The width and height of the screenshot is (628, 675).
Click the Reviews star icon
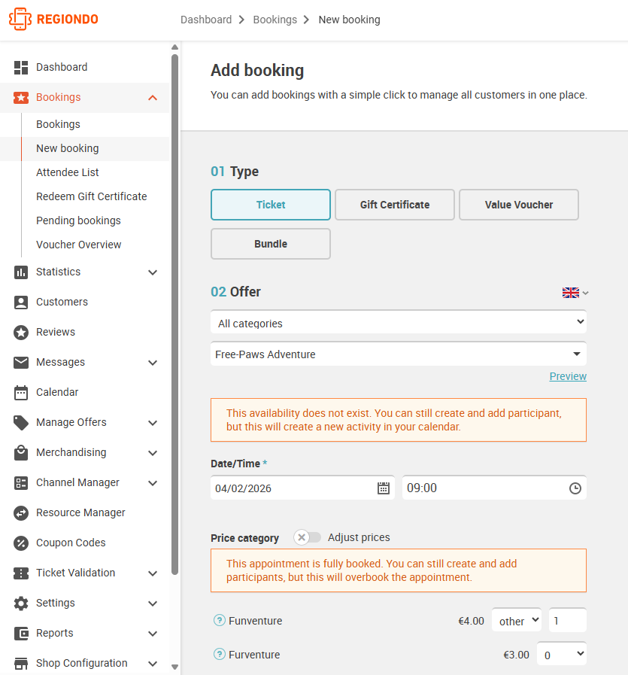(x=20, y=332)
